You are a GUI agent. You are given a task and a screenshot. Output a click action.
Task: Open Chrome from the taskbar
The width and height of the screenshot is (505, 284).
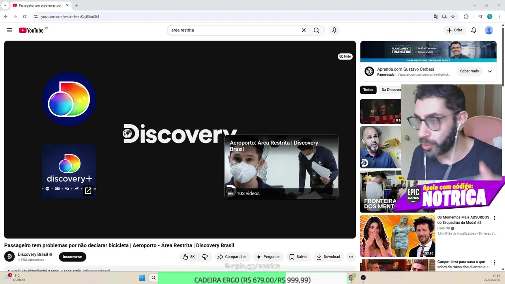pyautogui.click(x=352, y=278)
